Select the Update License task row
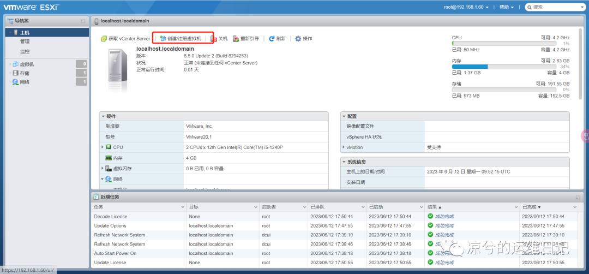The image size is (589, 274). pyautogui.click(x=335, y=263)
